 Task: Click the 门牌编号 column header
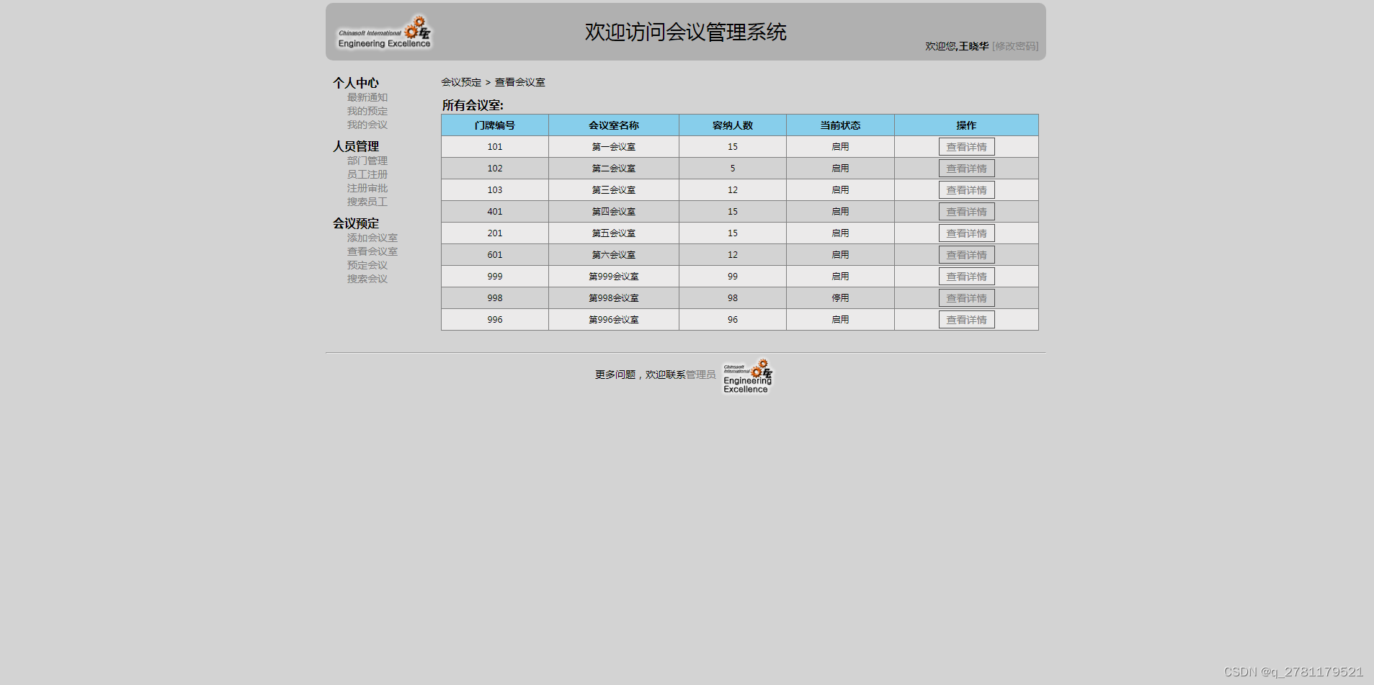pos(495,125)
